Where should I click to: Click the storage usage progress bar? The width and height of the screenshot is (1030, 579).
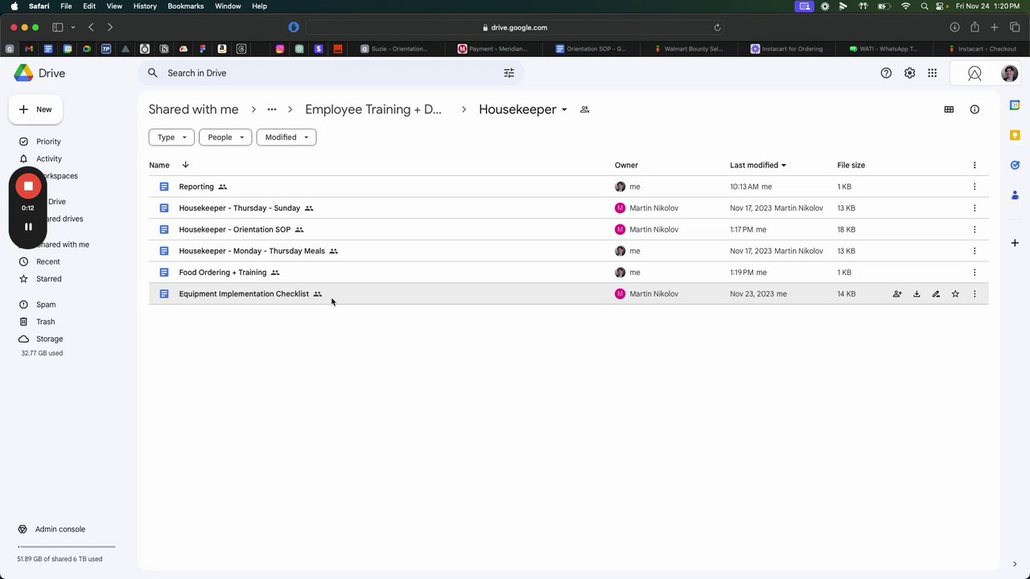point(67,547)
